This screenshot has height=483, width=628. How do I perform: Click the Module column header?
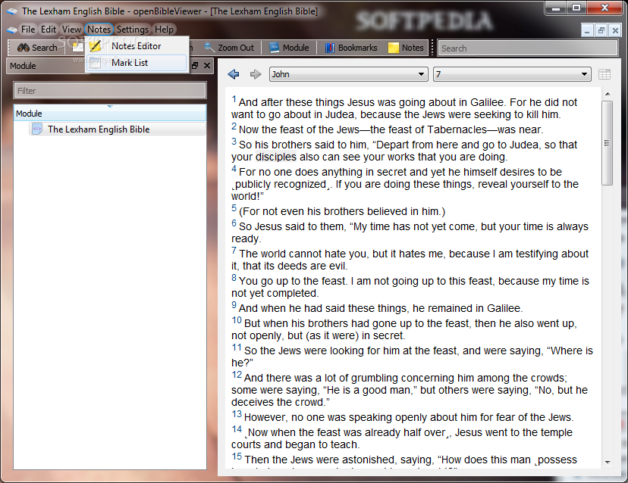110,114
